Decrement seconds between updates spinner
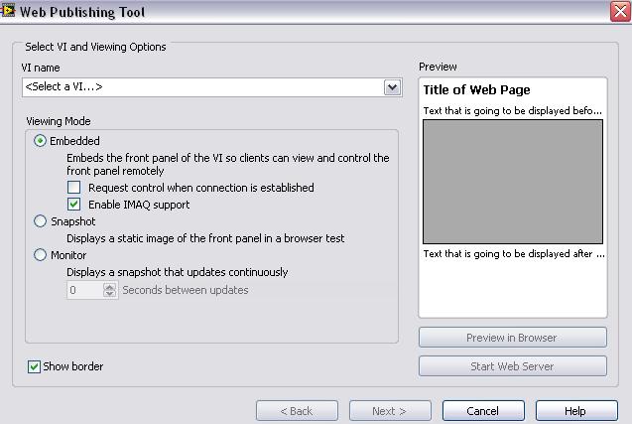 (109, 294)
